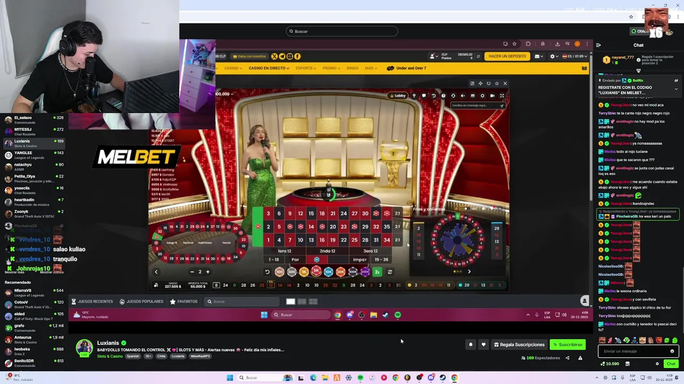This screenshot has height=384, width=684.
Task: Bet on 1era 12 dozen
Action: point(284,251)
